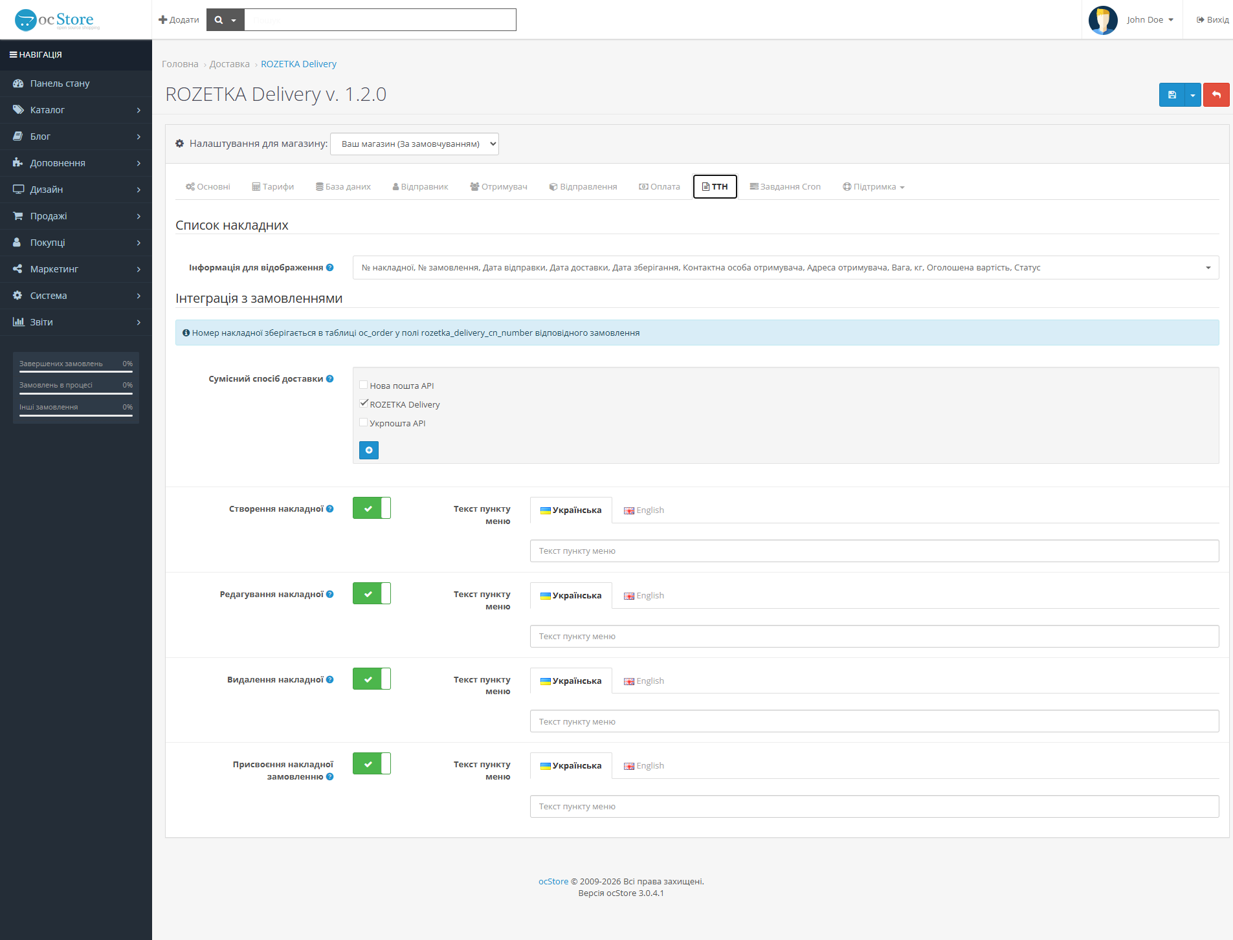Toggle the Видалення накладної switch

[372, 679]
